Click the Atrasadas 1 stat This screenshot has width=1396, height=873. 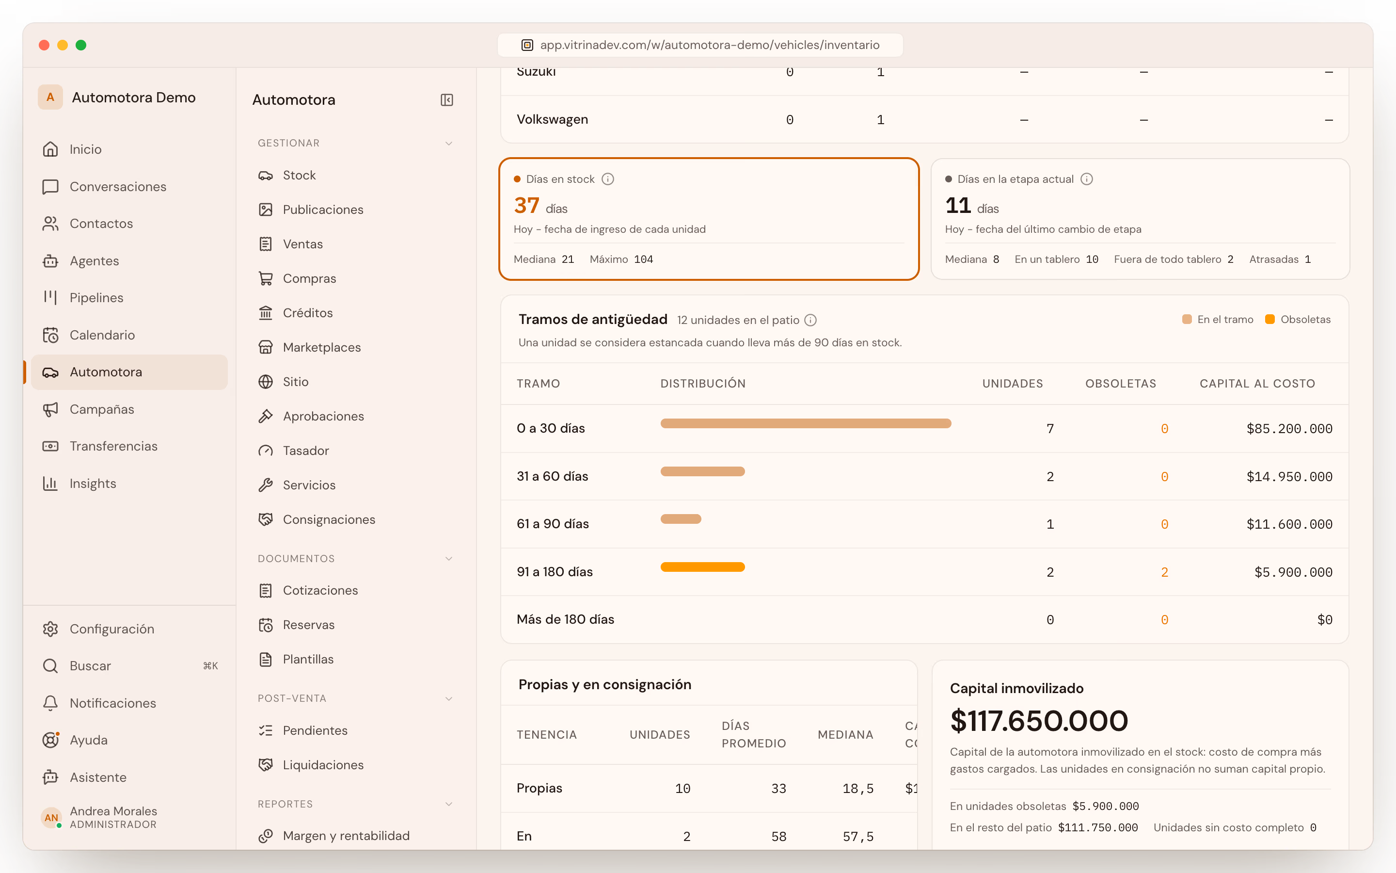[1280, 259]
